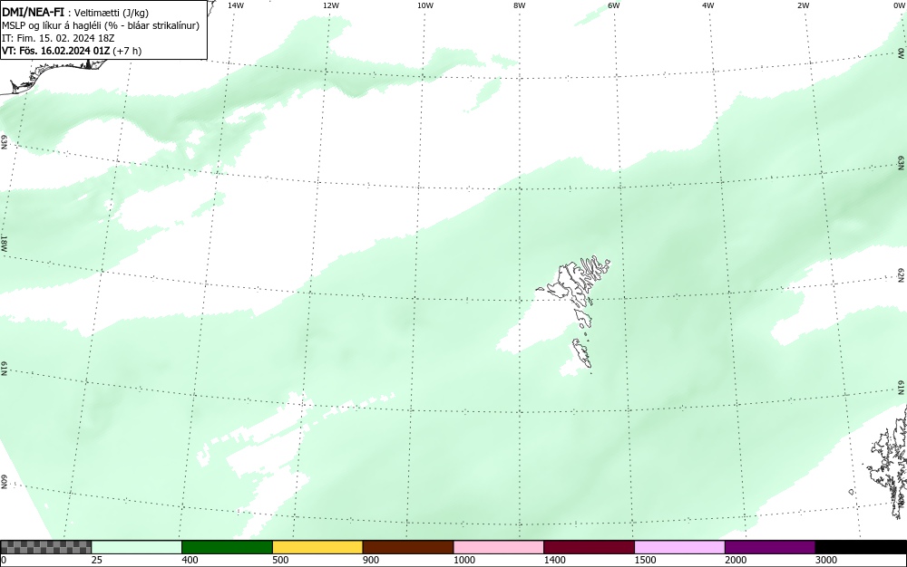The image size is (907, 567).
Task: Pick the dark maroon 1400–1500 legend swatch
Action: pyautogui.click(x=589, y=547)
